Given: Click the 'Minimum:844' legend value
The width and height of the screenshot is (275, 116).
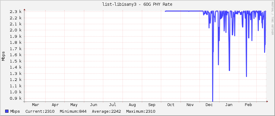Looking at the screenshot, I should pos(73,111).
